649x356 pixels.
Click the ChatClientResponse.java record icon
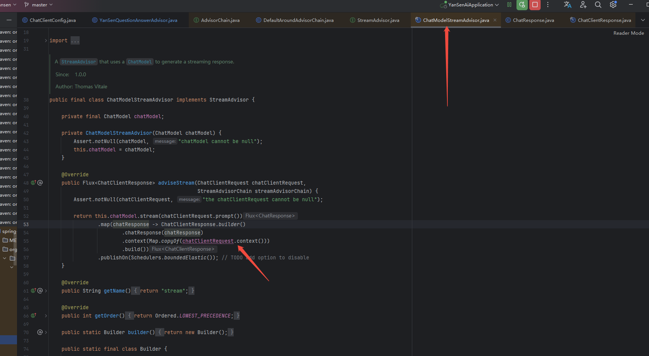click(x=573, y=20)
